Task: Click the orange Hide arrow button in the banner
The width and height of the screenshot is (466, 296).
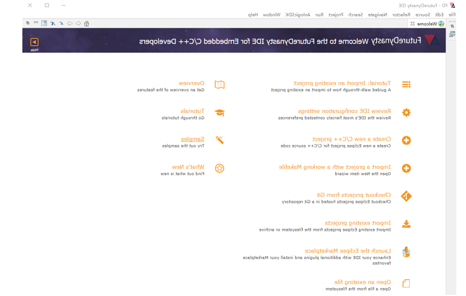Action: click(34, 42)
